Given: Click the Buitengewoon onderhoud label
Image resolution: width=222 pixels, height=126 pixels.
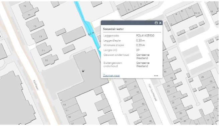Looking at the screenshot, I should tap(113, 65).
